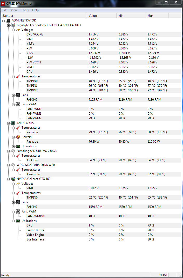The image size is (183, 278).
Task: Select the CPU VCORE row
Action: (x=104, y=34)
